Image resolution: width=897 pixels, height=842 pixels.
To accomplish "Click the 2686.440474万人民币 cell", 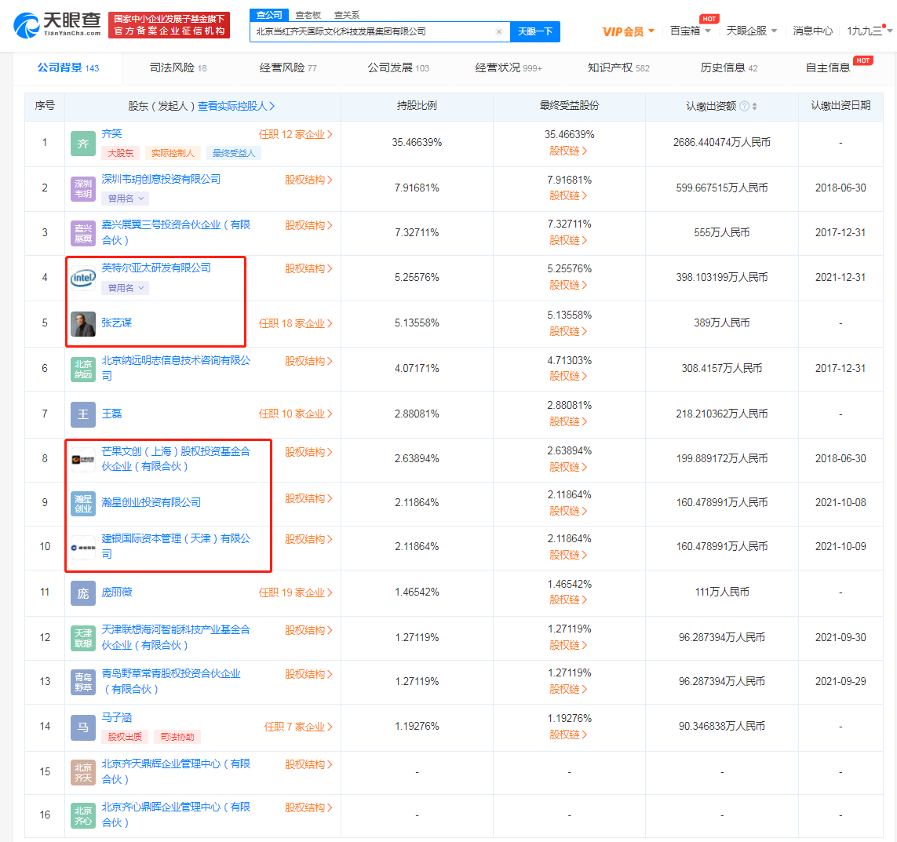I will [x=721, y=143].
